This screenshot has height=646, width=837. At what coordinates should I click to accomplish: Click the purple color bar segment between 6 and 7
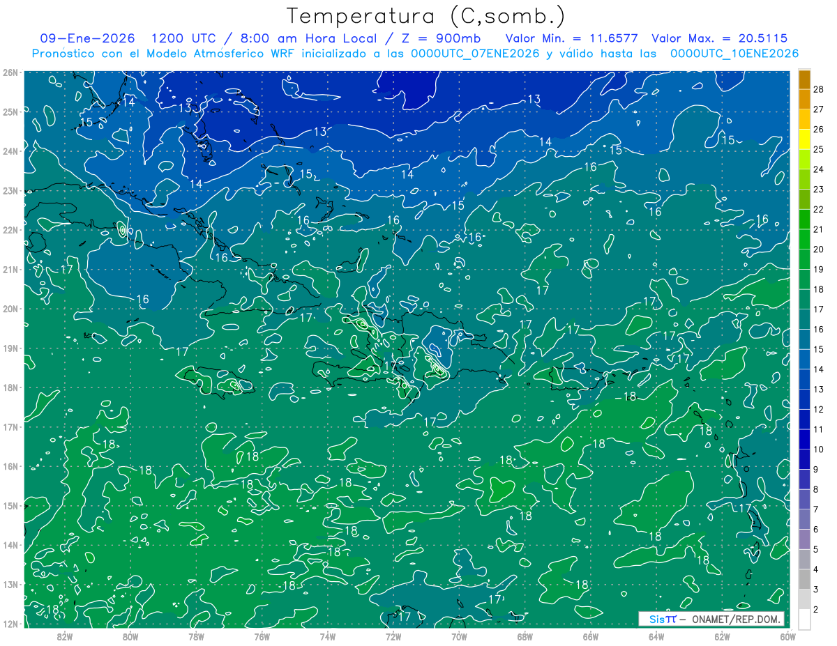pyautogui.click(x=805, y=519)
